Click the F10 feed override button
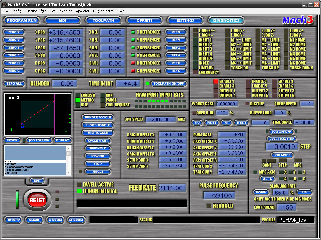Viewport: 321px width, 240px height. pyautogui.click(x=197, y=122)
